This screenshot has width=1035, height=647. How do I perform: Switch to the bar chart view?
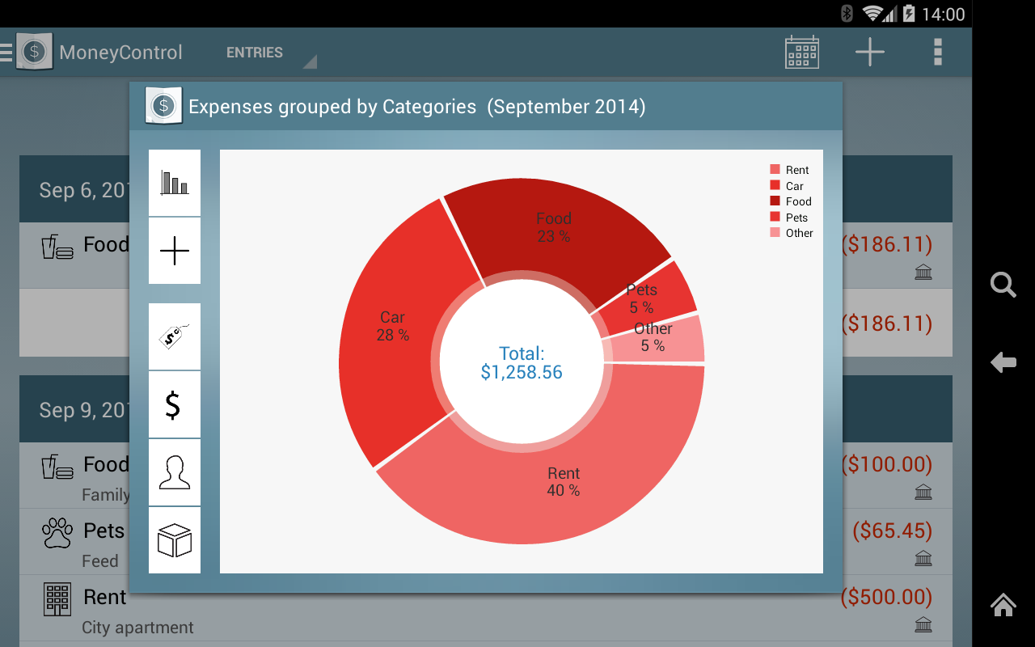point(174,183)
